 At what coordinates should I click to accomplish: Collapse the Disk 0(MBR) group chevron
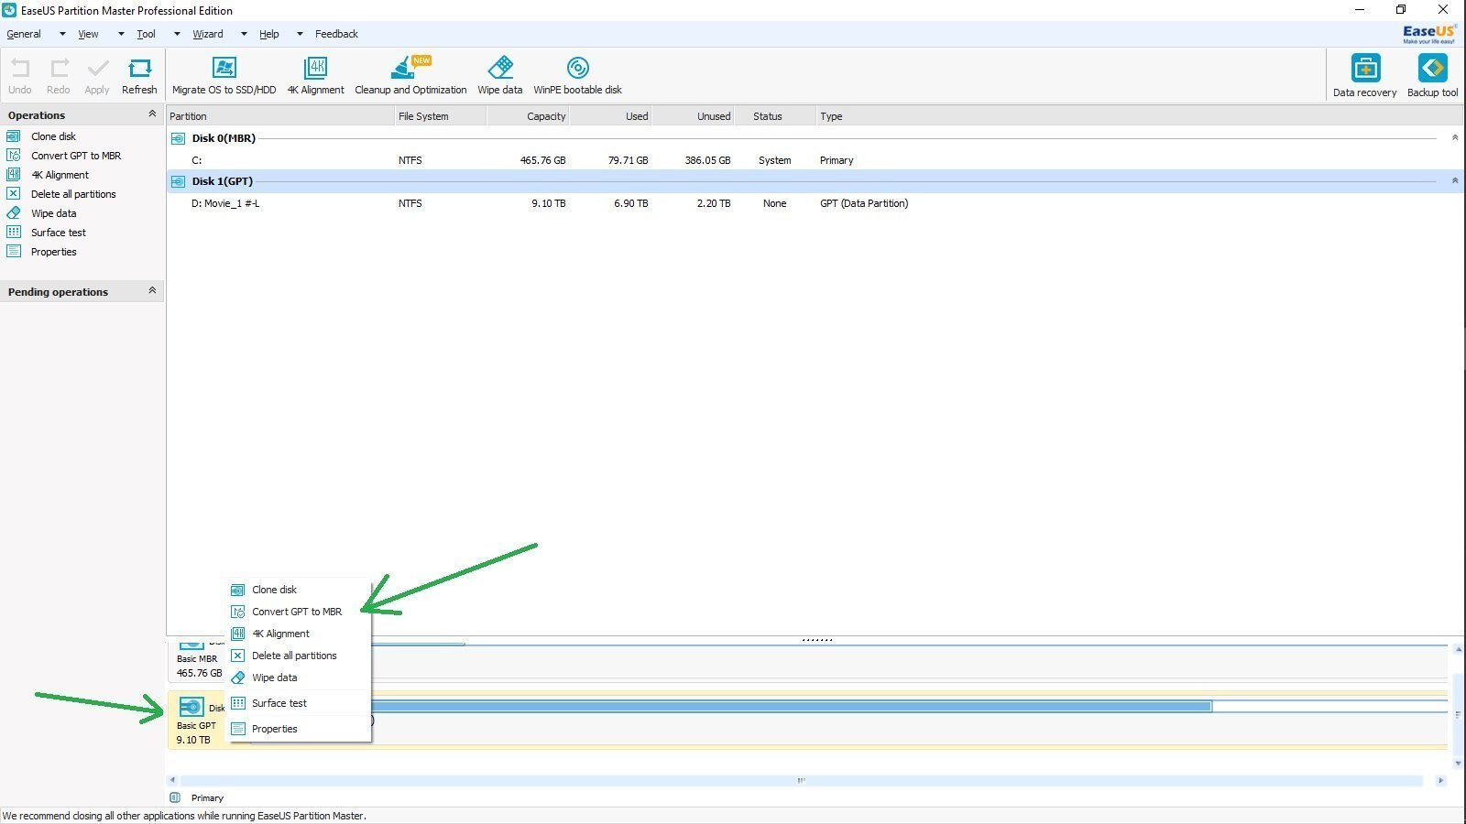tap(1455, 138)
